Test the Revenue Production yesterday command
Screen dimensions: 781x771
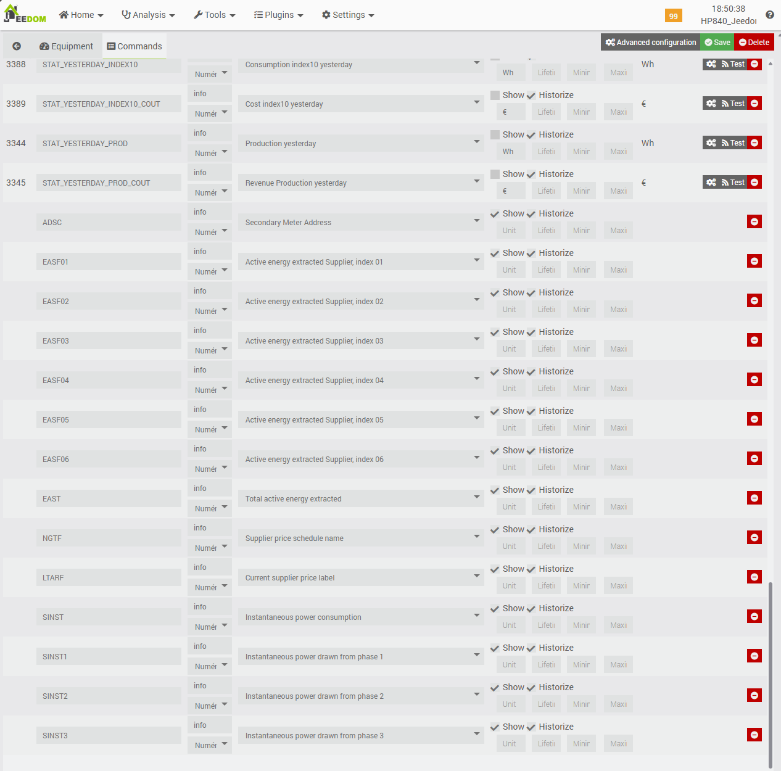(x=733, y=183)
